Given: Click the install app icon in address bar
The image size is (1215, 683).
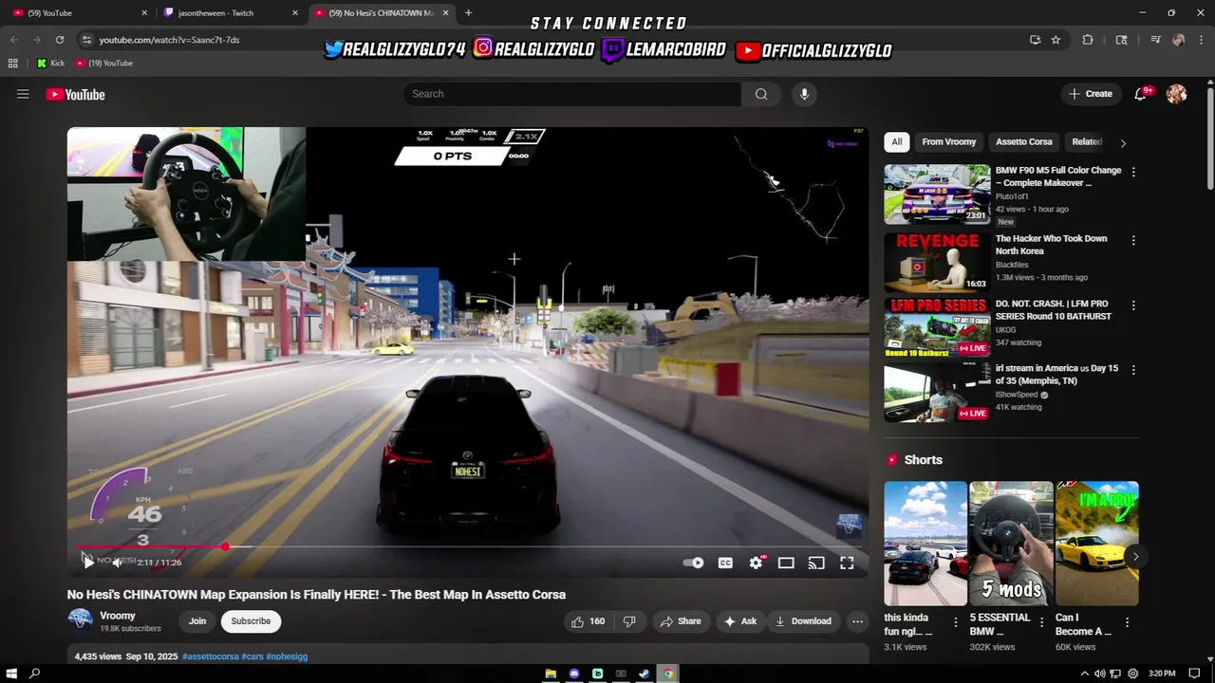Looking at the screenshot, I should pos(1035,40).
